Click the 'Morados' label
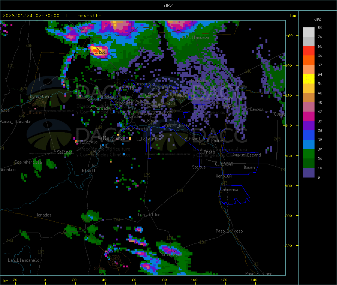 tap(43, 215)
